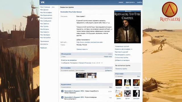Click Новая тема in discussions
The width and height of the screenshot is (182, 102).
point(108,57)
